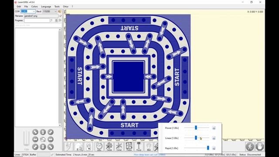Viewport: 279px width, 157px height.
Task: Click the How deep laser can cut link
Action: coord(150,155)
